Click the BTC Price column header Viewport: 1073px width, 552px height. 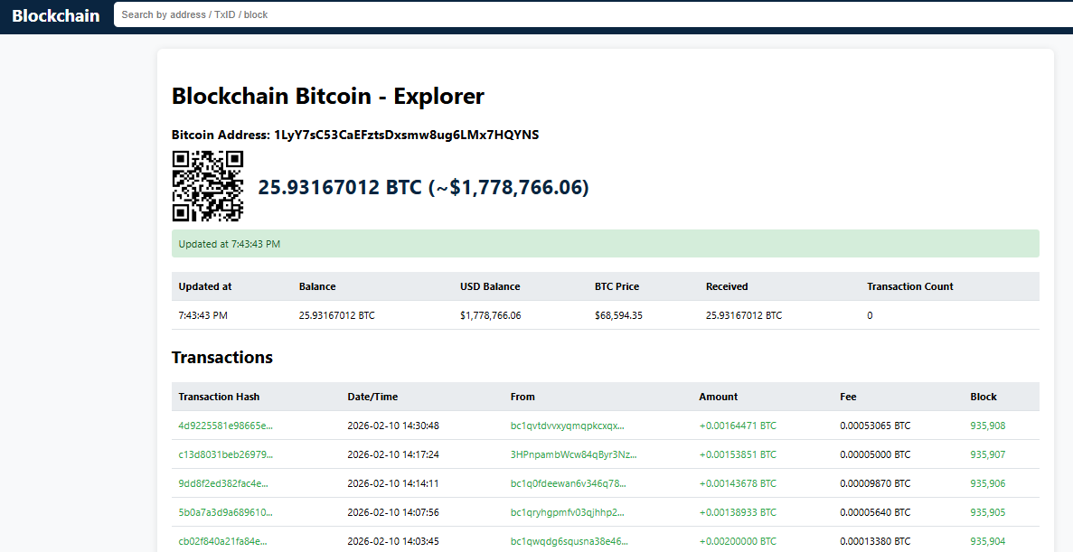617,286
